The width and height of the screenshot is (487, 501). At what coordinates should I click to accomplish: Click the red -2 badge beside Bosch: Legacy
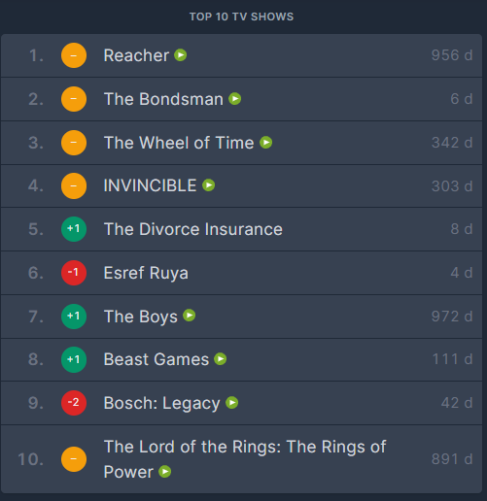tap(74, 403)
